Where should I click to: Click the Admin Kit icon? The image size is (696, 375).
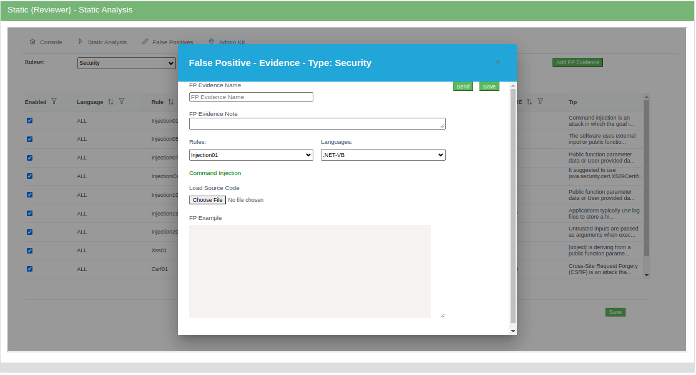212,41
